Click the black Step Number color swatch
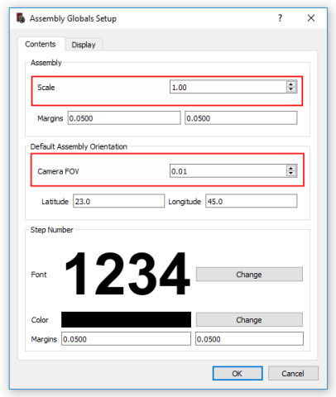This screenshot has width=336, height=397. click(126, 320)
